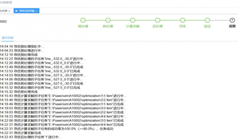The width and height of the screenshot is (238, 139).
Task: Click log line 14:22:31 4.fem 已完成
Action: 62,125
